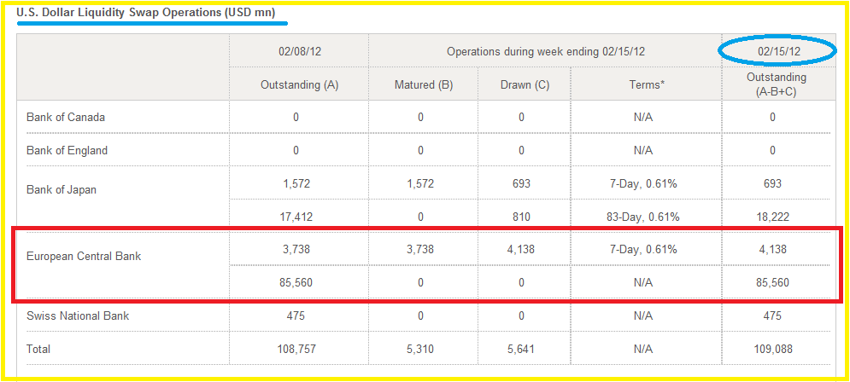Select the "Terms*" subheader

coord(645,85)
